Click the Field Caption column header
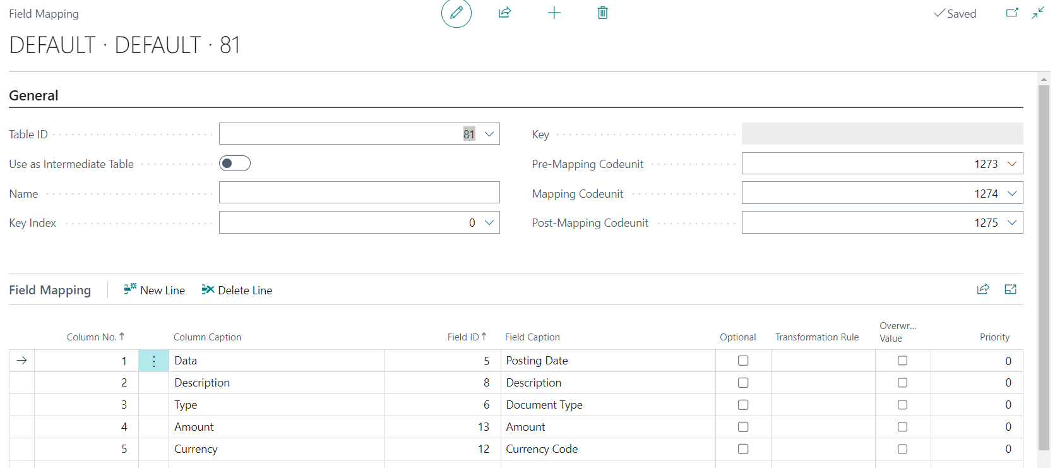Screen dimensions: 1055x468 532,337
